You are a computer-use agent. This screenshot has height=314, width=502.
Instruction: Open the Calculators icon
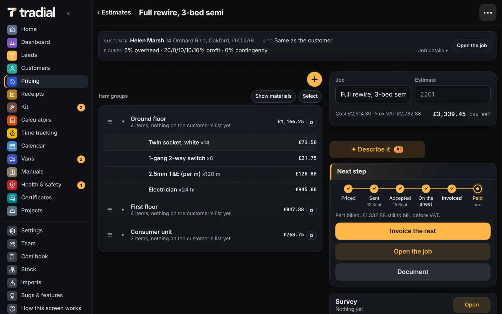(12, 120)
